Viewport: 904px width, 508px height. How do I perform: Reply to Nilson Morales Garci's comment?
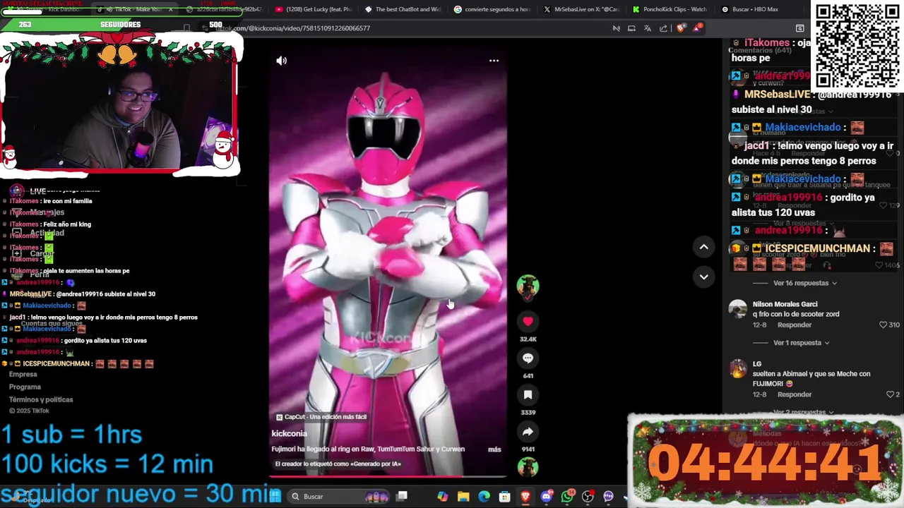tap(795, 325)
